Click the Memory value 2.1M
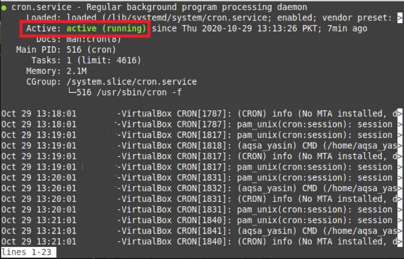Viewport: 404px width, 259px height. click(77, 71)
